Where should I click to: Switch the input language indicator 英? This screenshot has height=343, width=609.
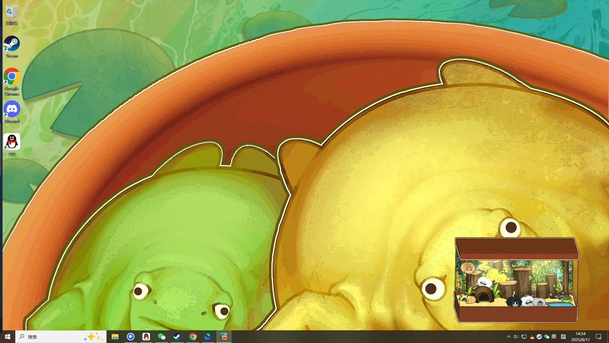[554, 337]
